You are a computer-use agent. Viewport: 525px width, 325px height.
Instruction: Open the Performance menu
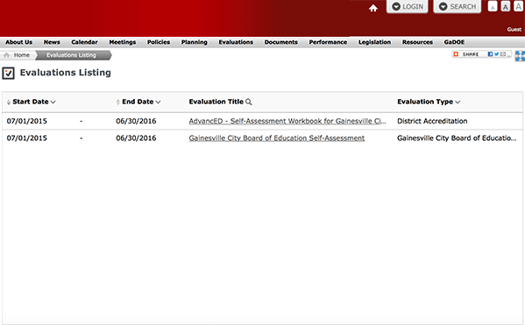pyautogui.click(x=328, y=42)
